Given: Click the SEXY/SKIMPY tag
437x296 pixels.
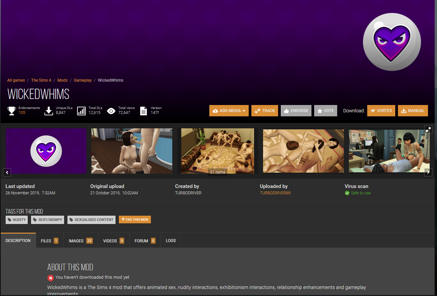Looking at the screenshot, I should point(47,220).
